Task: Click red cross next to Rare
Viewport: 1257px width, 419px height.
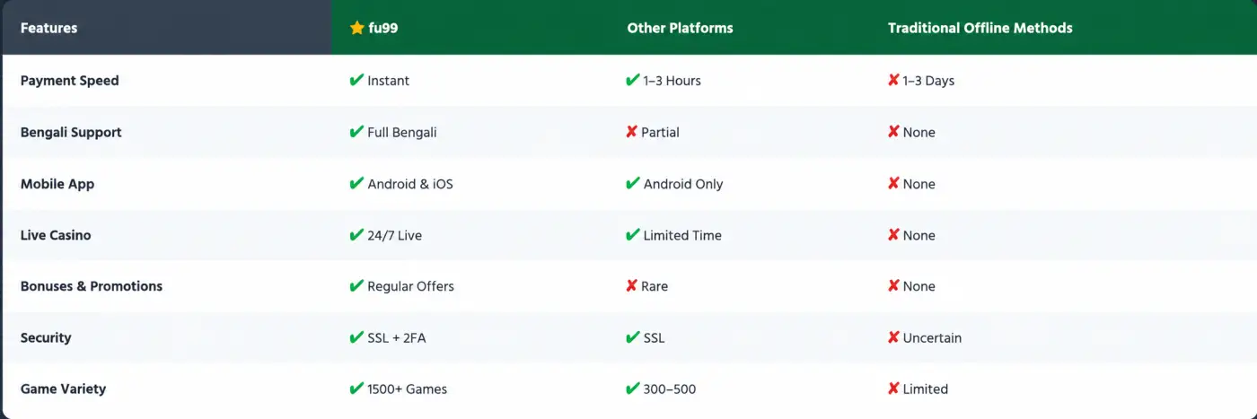Action: (632, 286)
